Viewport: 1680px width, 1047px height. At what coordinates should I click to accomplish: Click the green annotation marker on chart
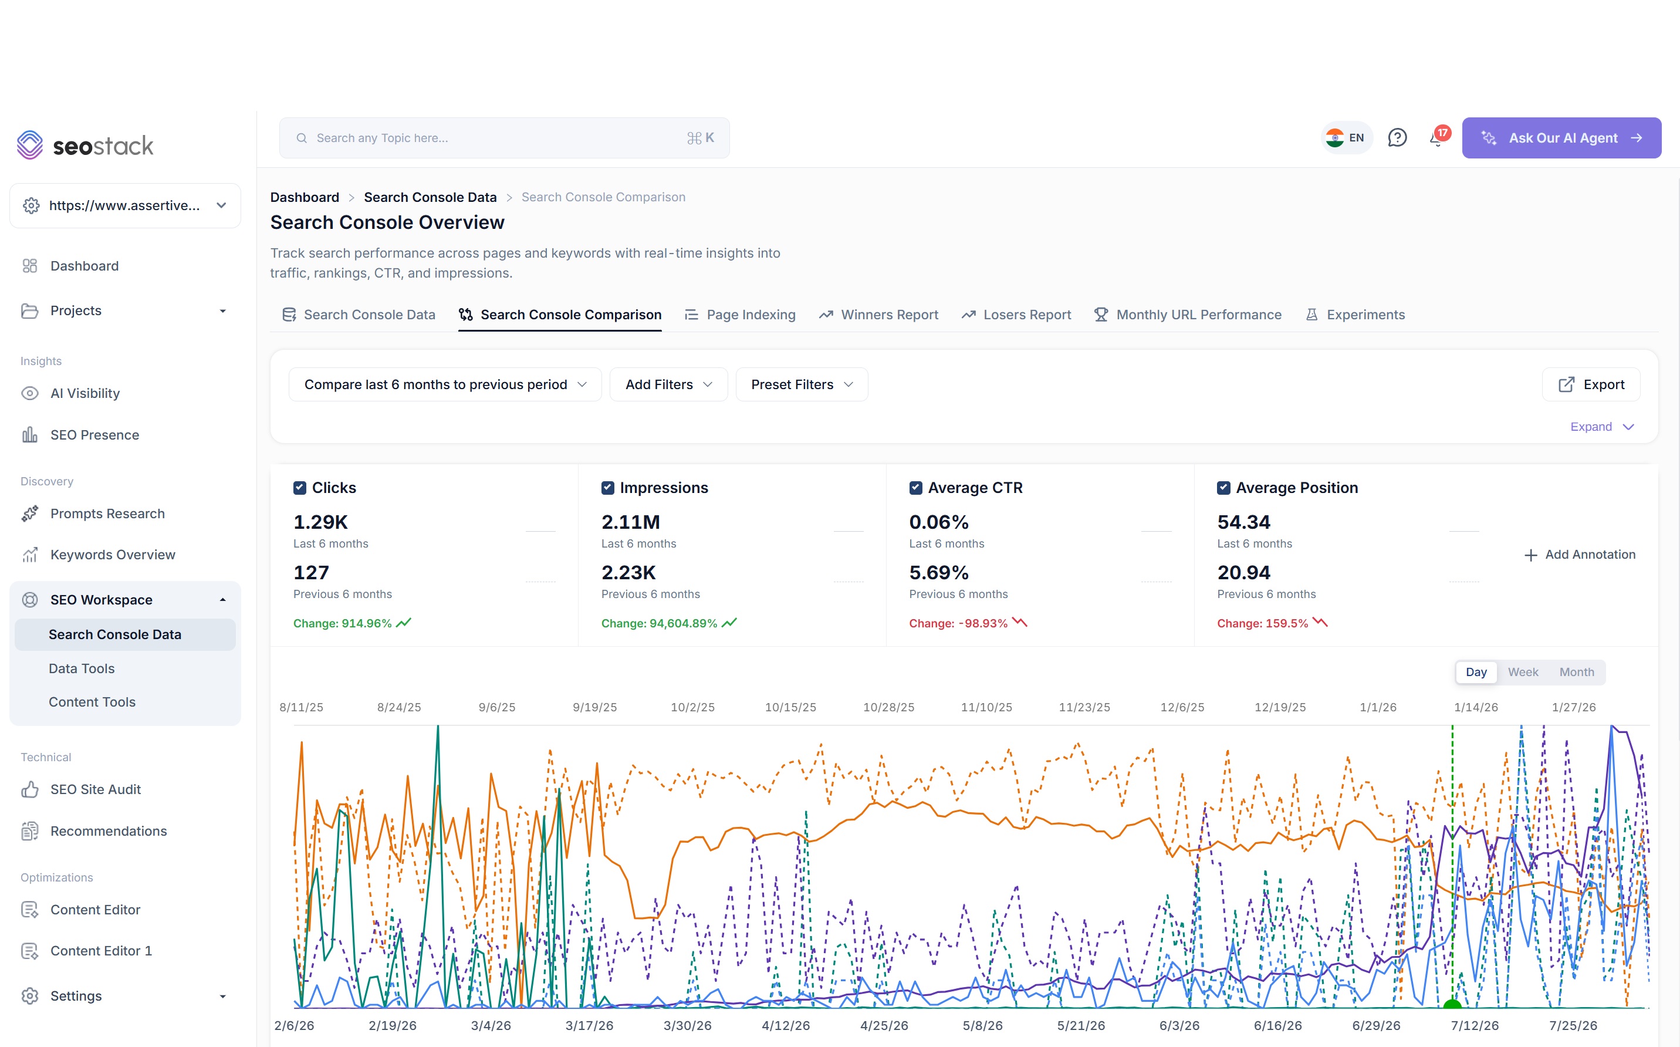coord(1452,1004)
